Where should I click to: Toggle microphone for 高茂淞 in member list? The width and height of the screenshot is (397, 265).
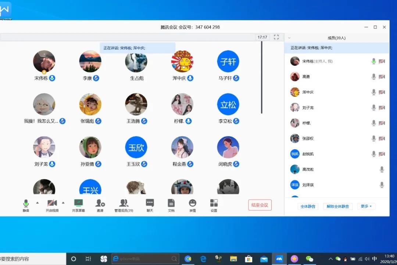click(x=382, y=169)
